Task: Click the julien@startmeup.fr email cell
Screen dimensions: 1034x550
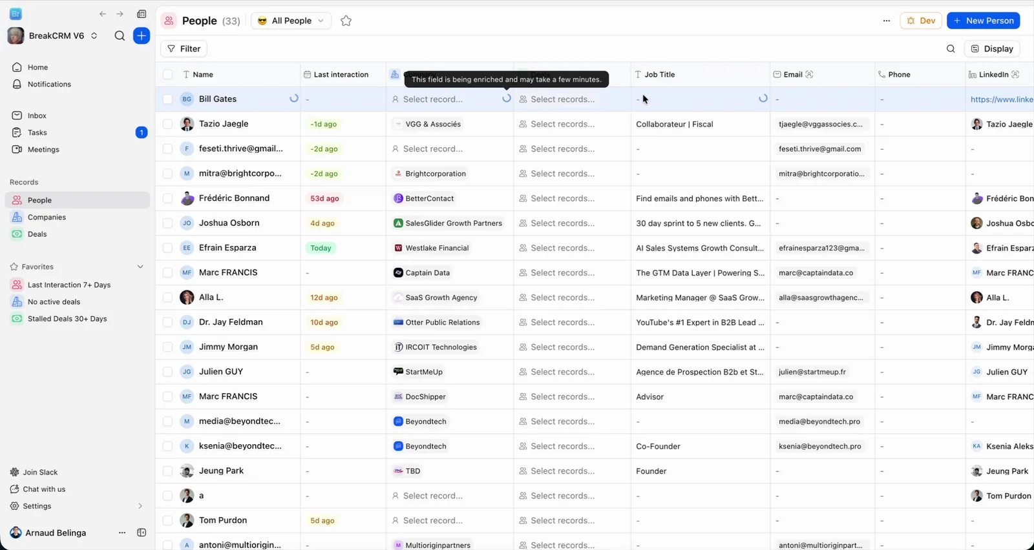Action: pos(812,372)
